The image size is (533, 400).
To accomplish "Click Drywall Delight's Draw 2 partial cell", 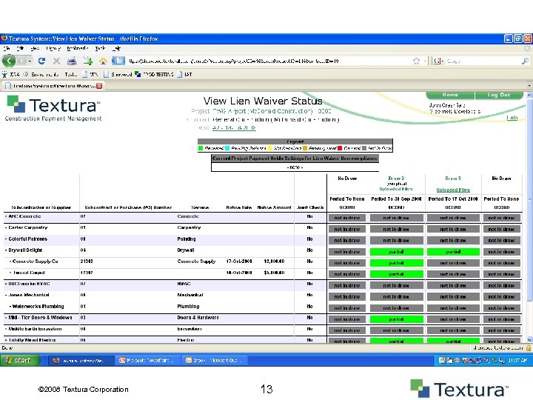I will (396, 252).
